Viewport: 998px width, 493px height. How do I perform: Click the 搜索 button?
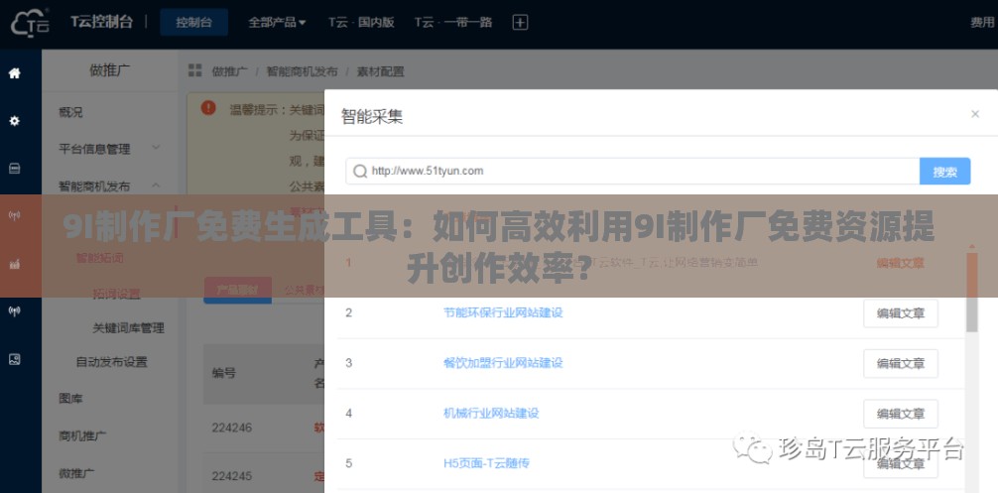(945, 172)
